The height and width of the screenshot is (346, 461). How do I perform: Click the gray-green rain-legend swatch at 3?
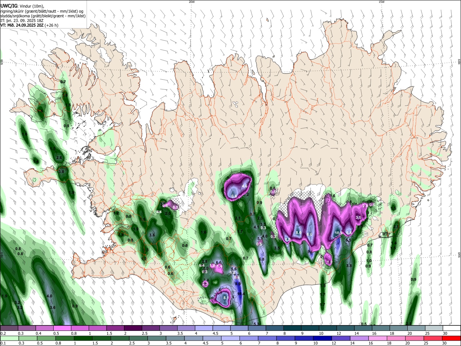(x=157, y=338)
